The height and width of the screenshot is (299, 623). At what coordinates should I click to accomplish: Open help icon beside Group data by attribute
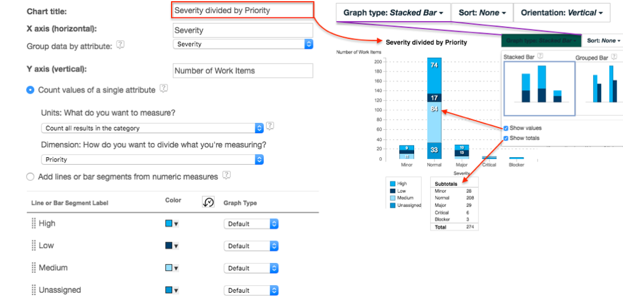121,45
